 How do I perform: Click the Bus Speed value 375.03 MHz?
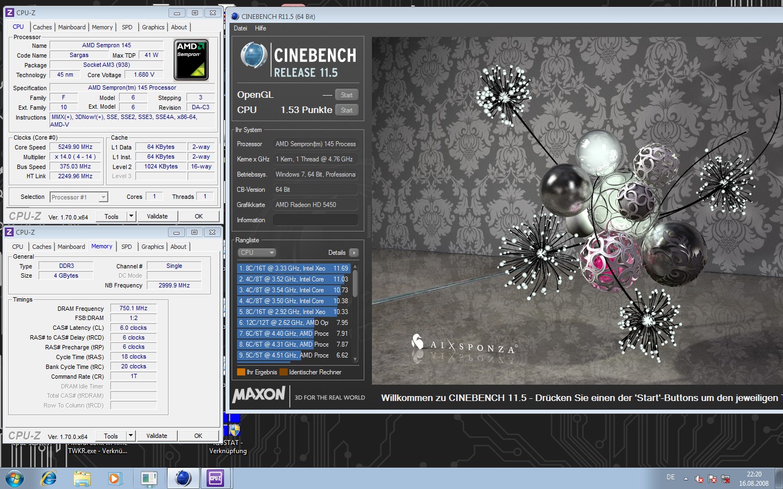76,167
